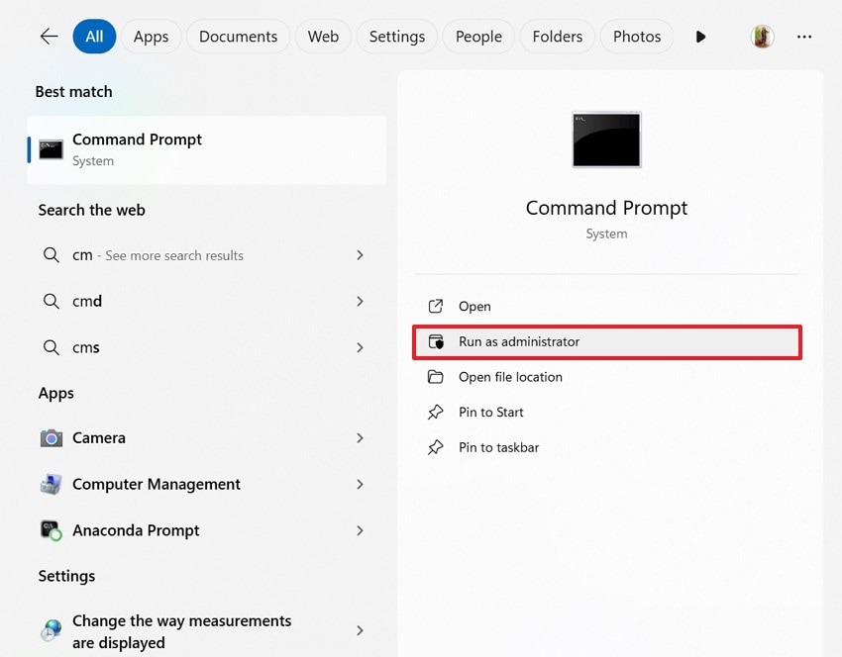Screen dimensions: 842x657
Task: Click 'Command Prompt' title in details pane
Action: 606,208
